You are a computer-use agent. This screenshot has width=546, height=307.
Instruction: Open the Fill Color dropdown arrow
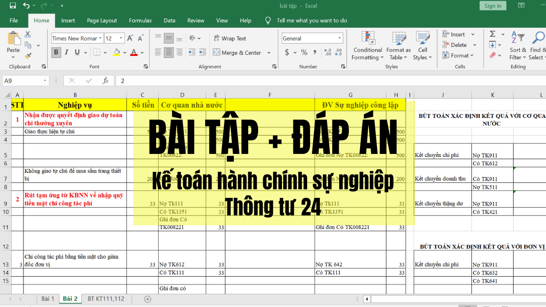pos(125,52)
